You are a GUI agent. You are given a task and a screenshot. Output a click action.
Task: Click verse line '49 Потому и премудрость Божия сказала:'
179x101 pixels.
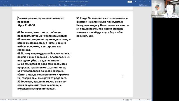tap(44, 54)
